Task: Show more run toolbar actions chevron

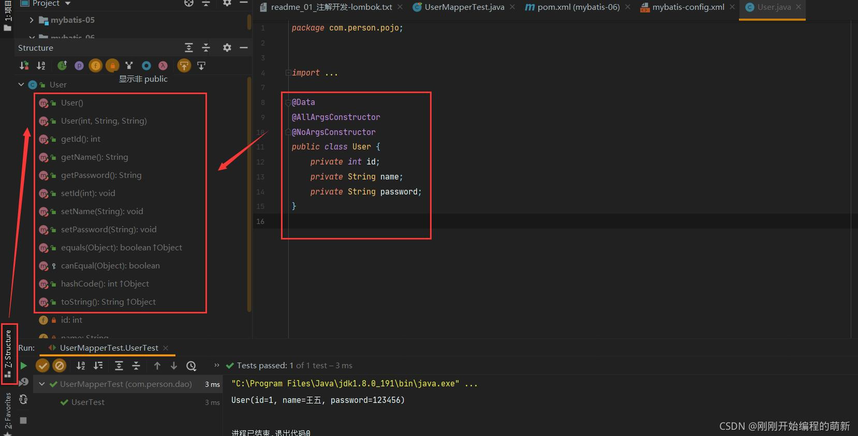Action: pyautogui.click(x=217, y=365)
